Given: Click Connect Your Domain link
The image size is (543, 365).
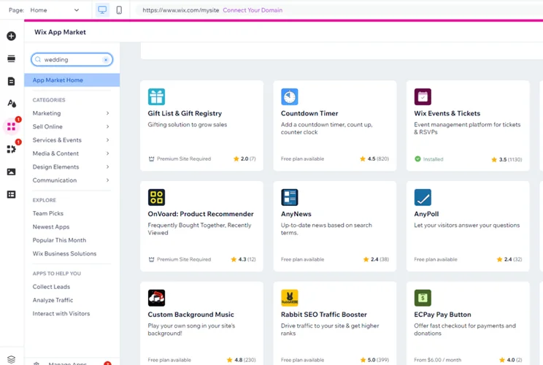Looking at the screenshot, I should coord(253,10).
